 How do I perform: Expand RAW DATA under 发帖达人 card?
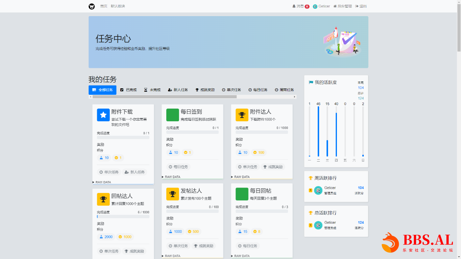pyautogui.click(x=171, y=256)
